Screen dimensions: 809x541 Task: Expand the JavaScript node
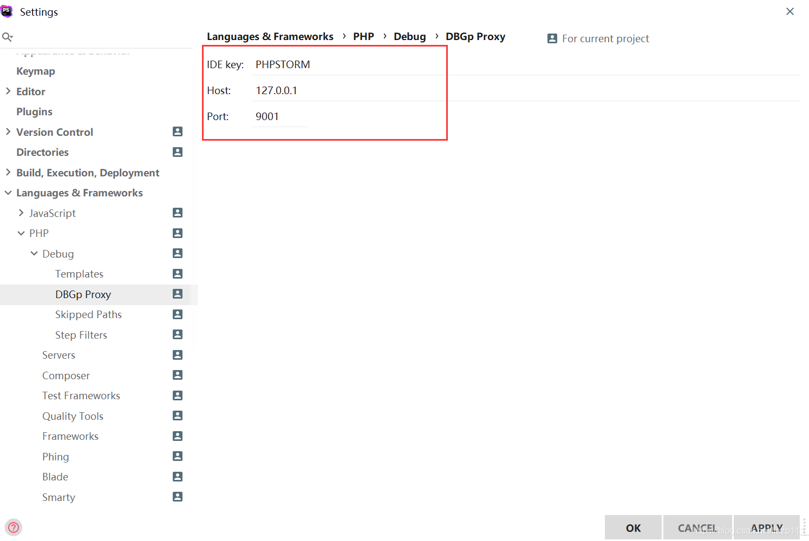coord(21,213)
